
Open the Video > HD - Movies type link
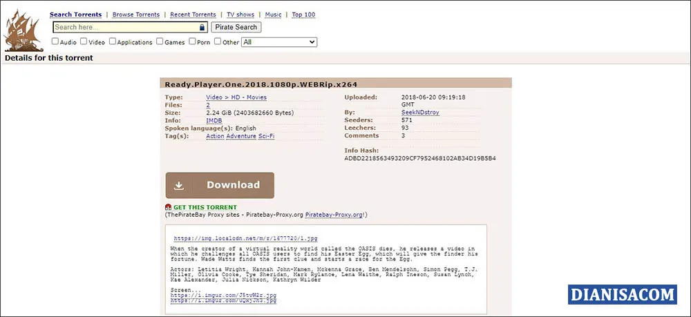coord(236,97)
